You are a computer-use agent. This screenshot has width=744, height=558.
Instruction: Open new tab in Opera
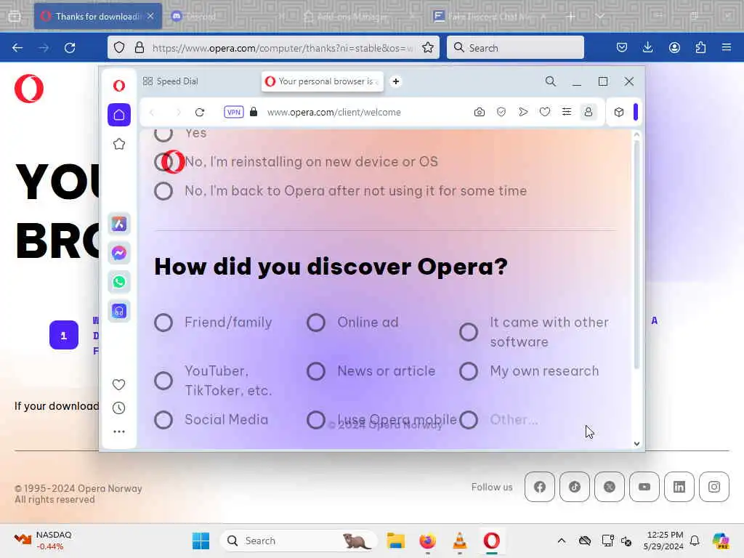click(396, 81)
